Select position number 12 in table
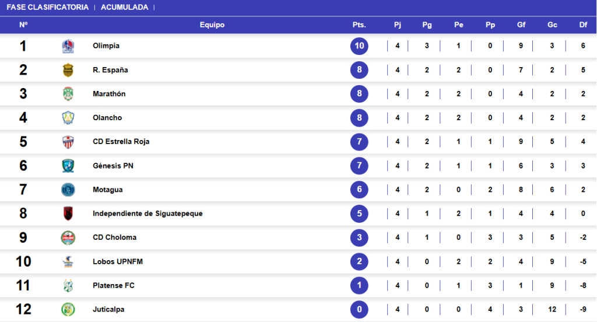The height and width of the screenshot is (322, 597). click(23, 309)
